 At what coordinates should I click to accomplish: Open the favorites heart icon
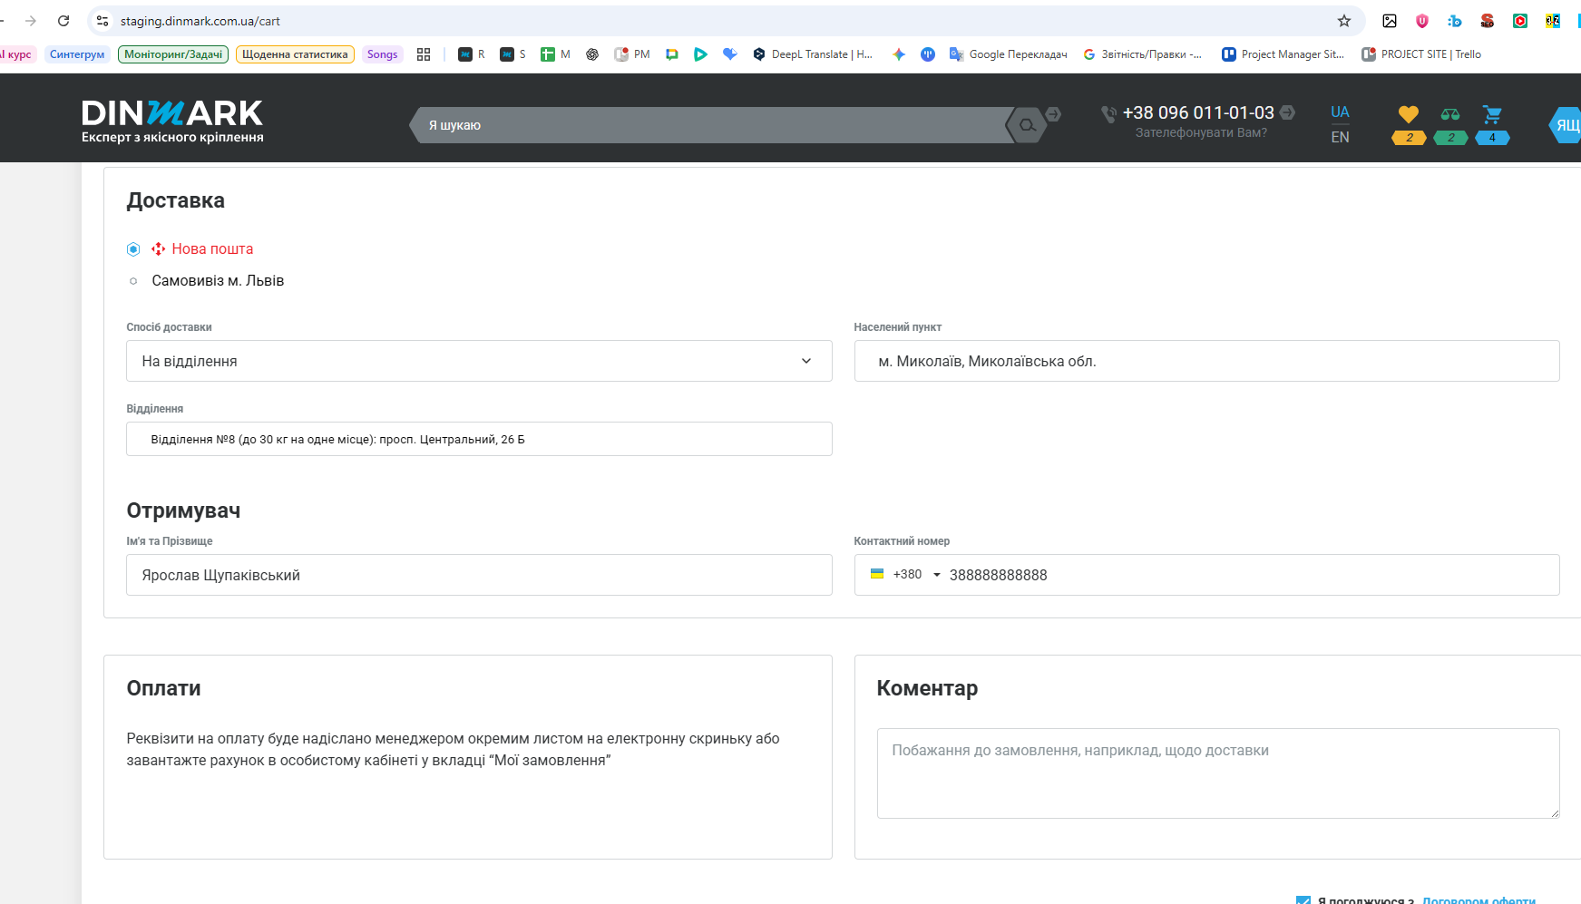[1408, 114]
